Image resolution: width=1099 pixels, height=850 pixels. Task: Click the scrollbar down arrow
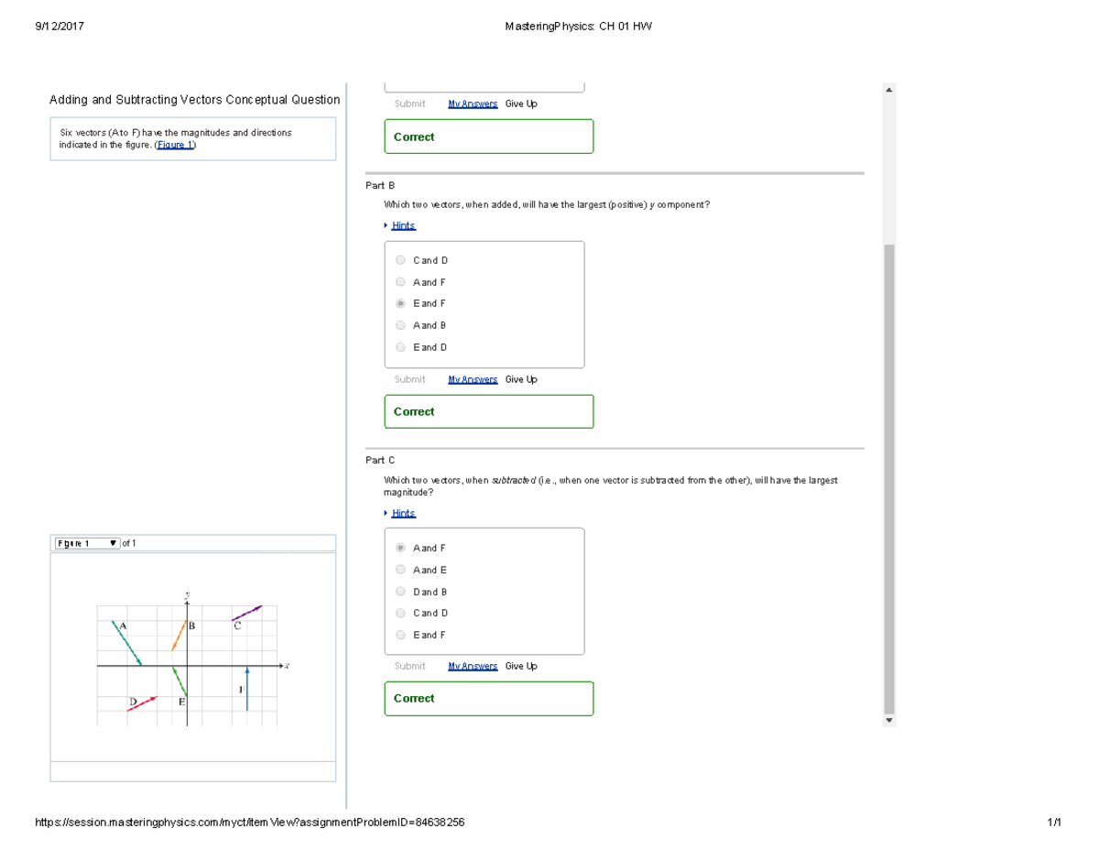[x=889, y=720]
